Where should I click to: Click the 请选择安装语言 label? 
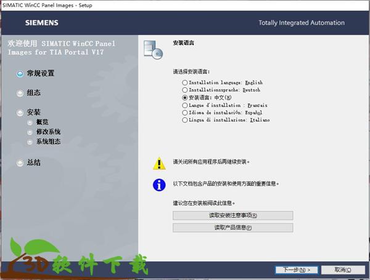(x=191, y=71)
